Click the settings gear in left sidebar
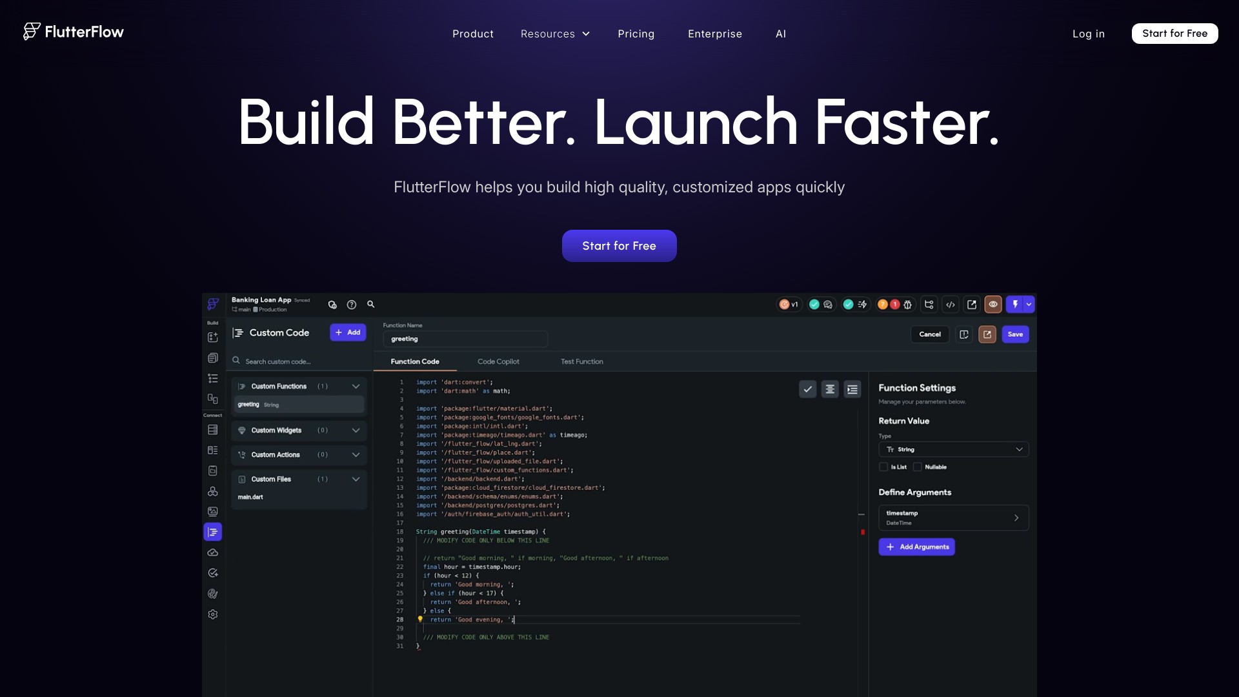The width and height of the screenshot is (1239, 697). [x=213, y=614]
